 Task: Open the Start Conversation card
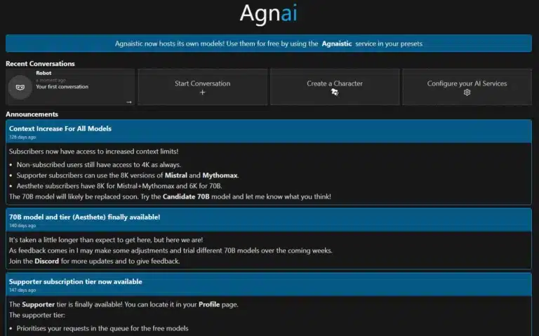(x=202, y=87)
